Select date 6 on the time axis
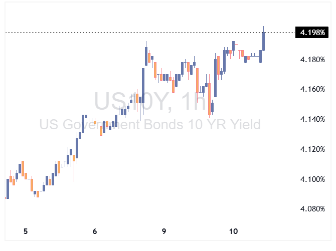The height and width of the screenshot is (251, 336). [95, 231]
